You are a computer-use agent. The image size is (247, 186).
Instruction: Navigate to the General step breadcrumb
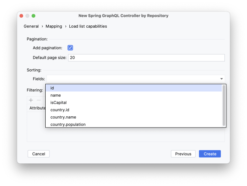tap(31, 26)
